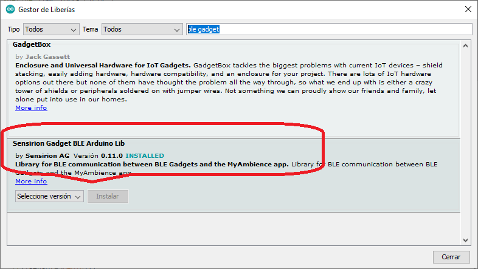
Task: Open the Tipo dropdown
Action: [51, 29]
